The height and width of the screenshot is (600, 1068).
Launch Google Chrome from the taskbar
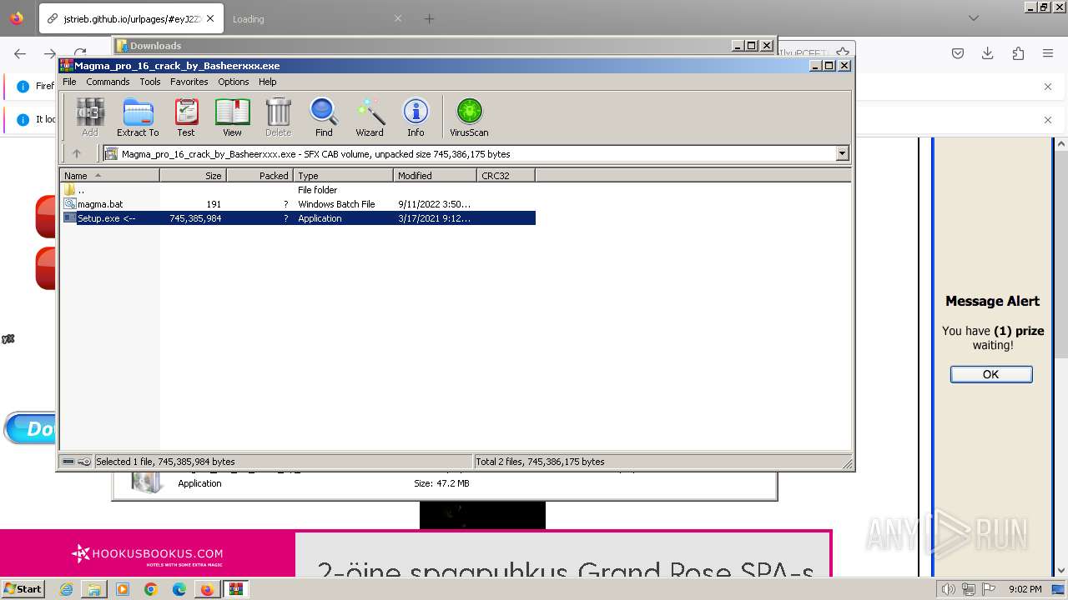pyautogui.click(x=150, y=589)
